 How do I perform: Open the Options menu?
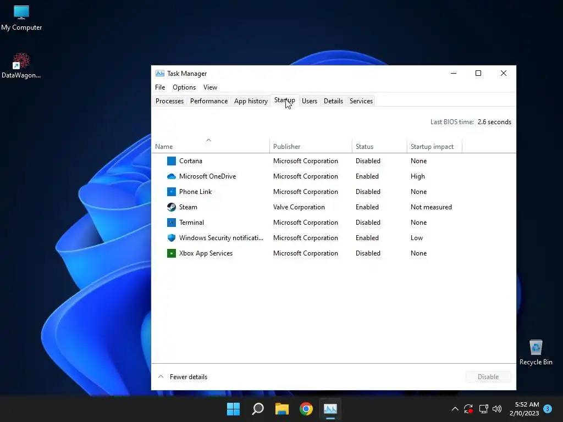[x=184, y=87]
